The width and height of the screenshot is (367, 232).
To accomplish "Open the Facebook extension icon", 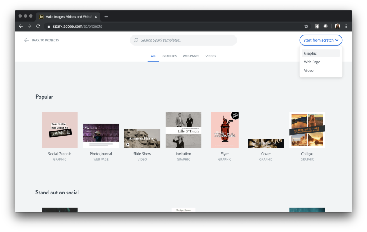I will tap(317, 26).
